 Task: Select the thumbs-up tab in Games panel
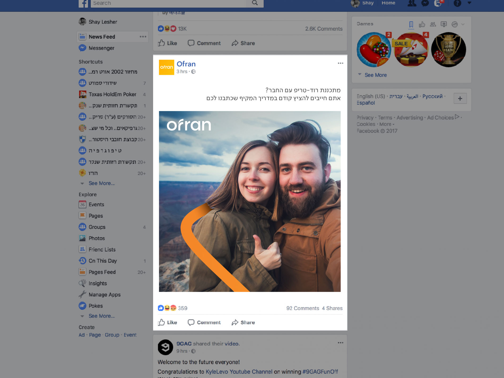(x=422, y=24)
